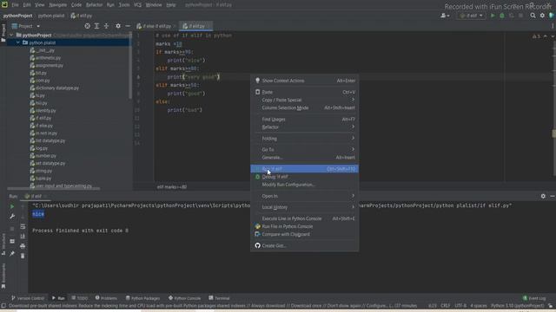Collapse the pythonProject root tree node

click(x=11, y=36)
